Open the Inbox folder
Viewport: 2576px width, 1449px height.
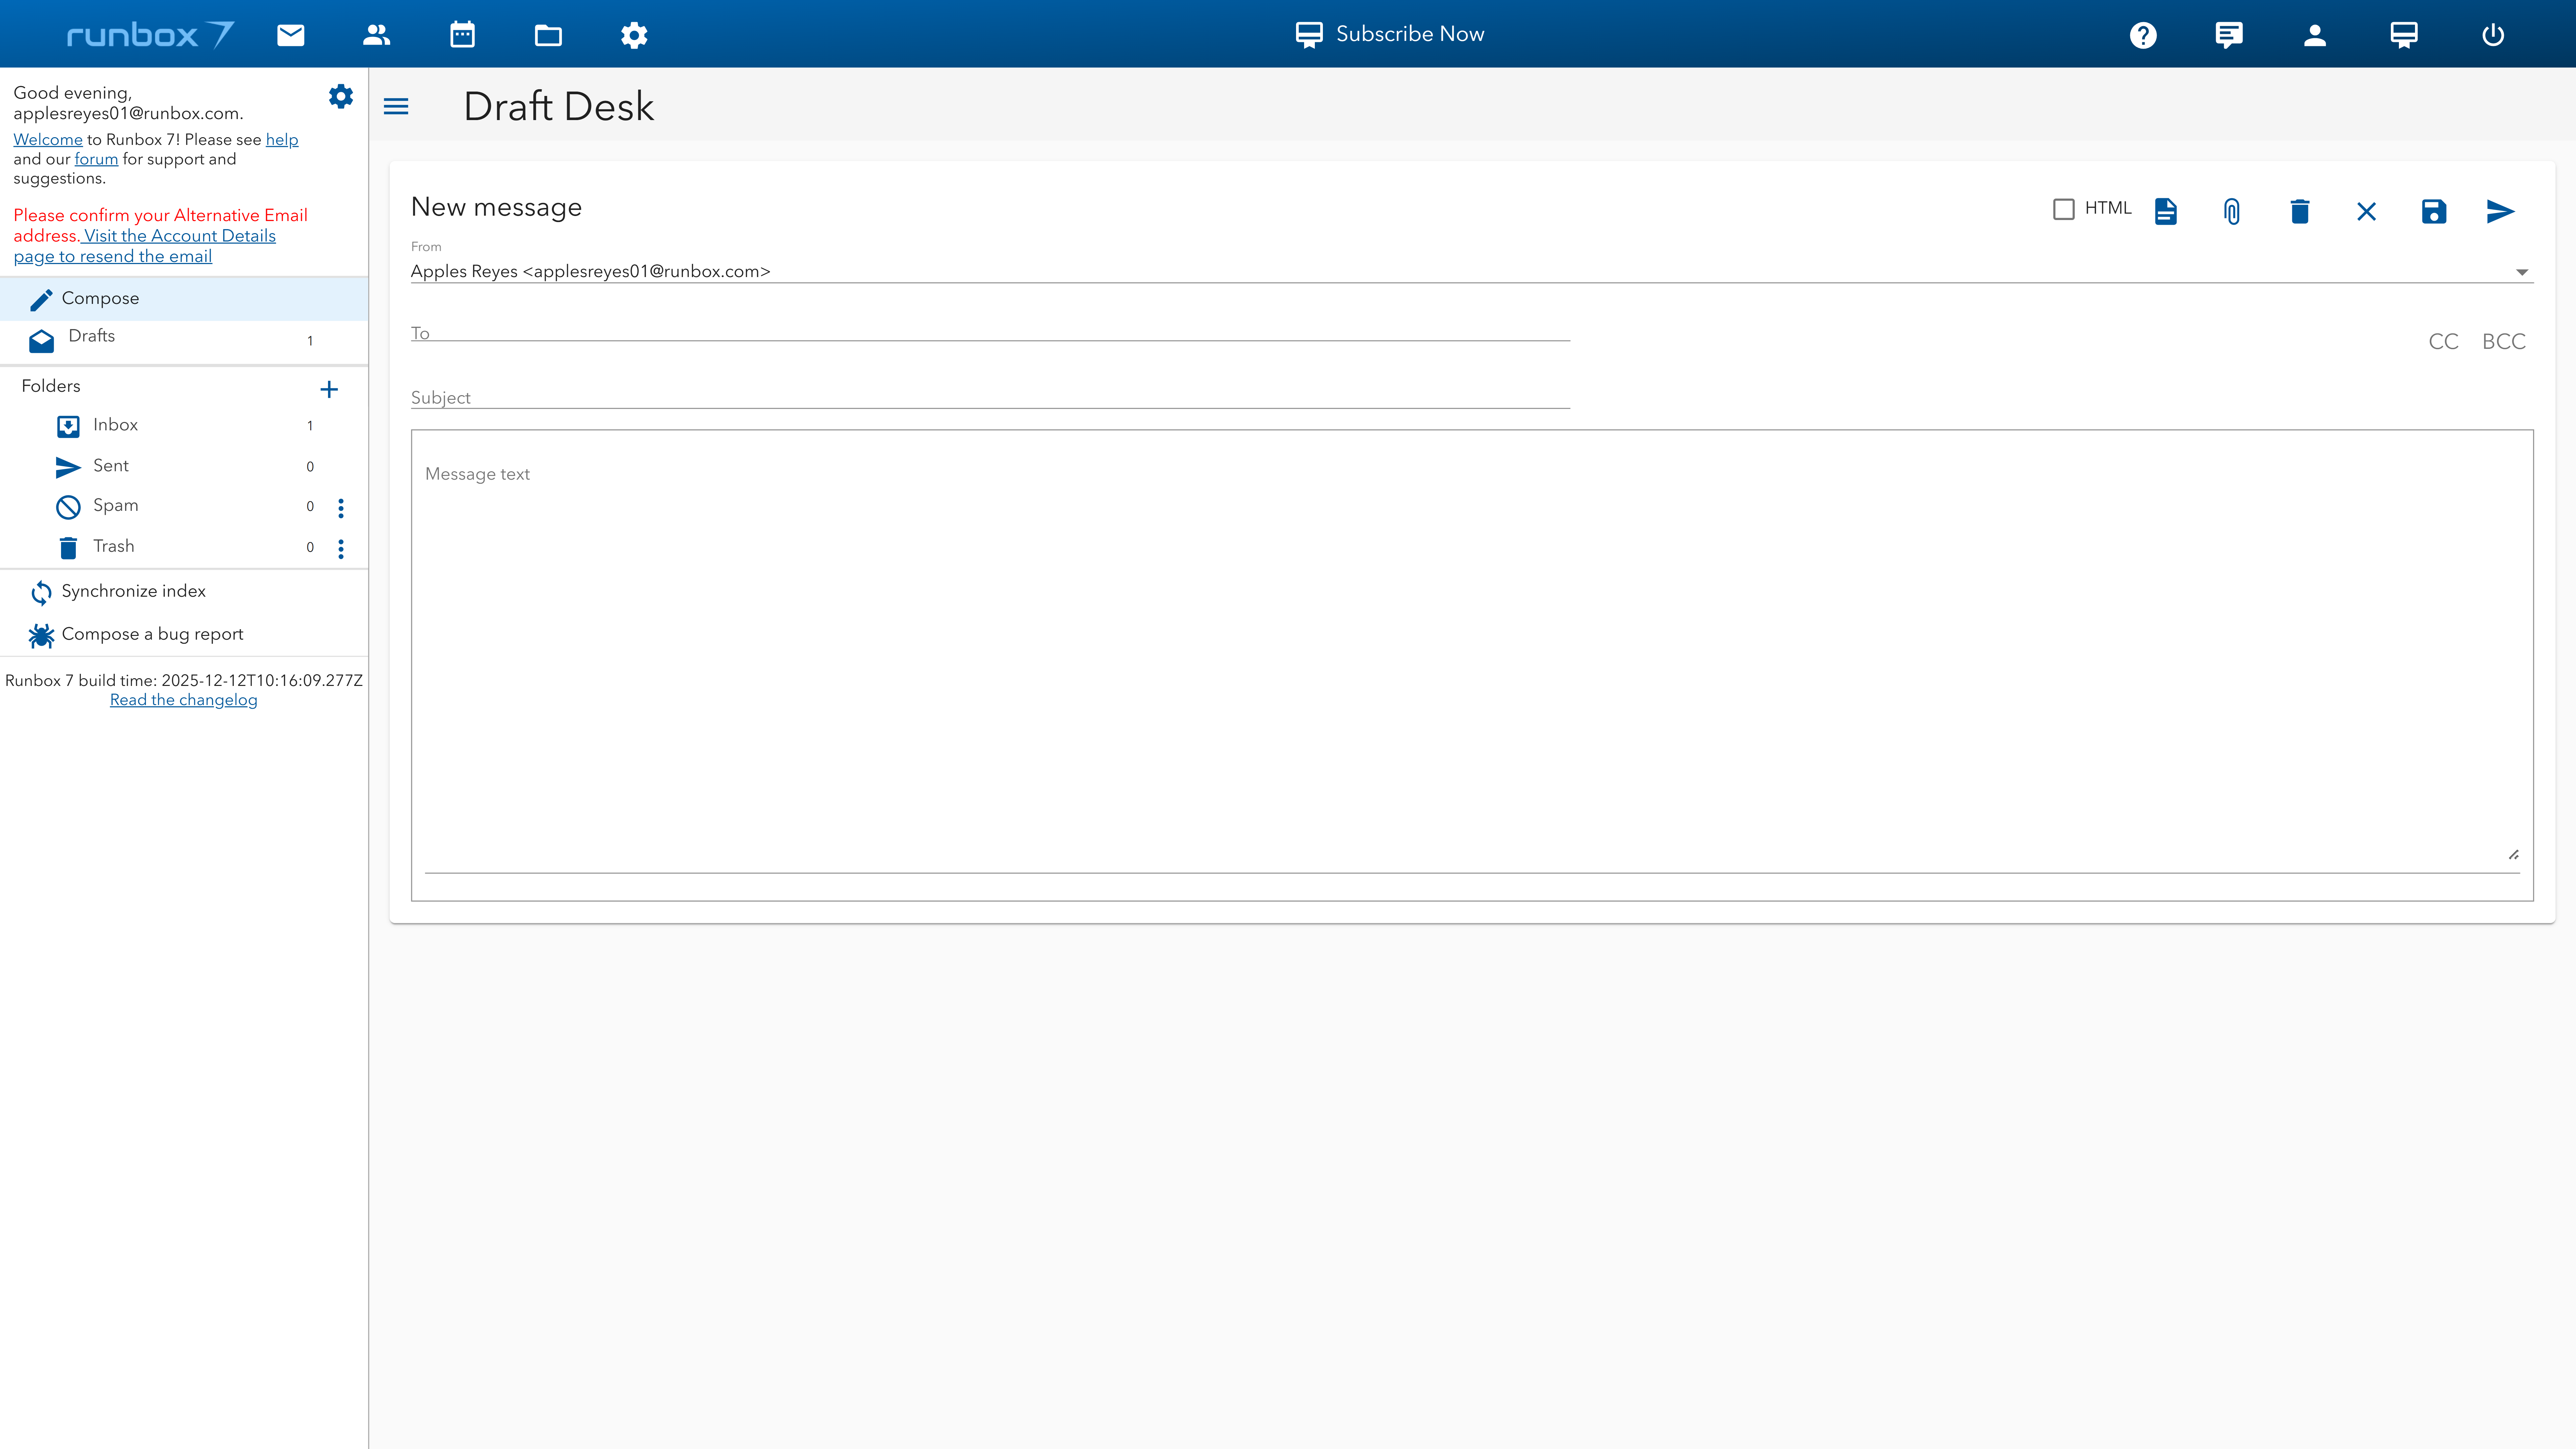point(115,425)
